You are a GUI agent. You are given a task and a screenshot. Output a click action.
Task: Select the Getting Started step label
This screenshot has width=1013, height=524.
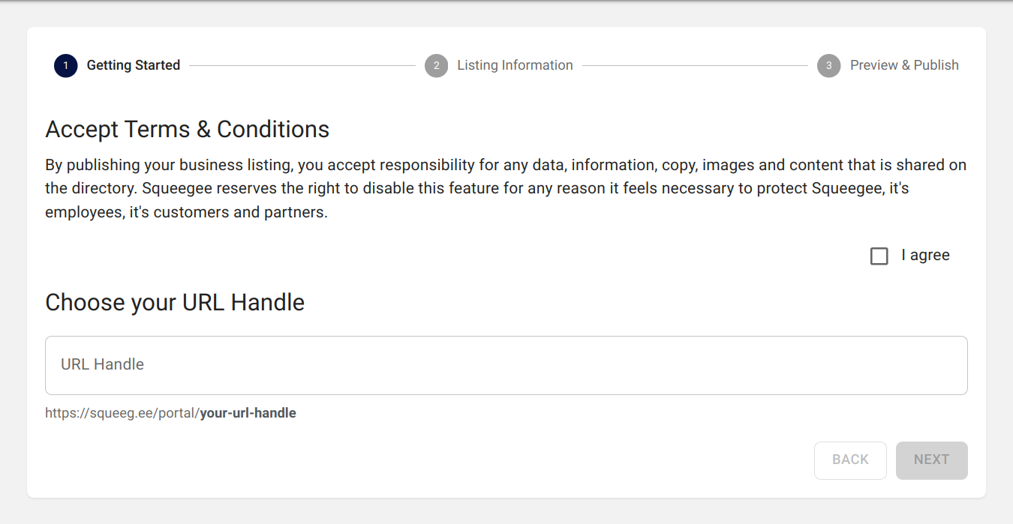coord(133,65)
